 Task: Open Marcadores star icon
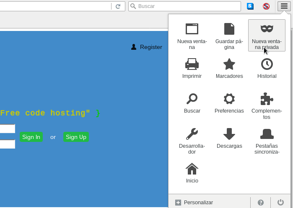tap(229, 64)
